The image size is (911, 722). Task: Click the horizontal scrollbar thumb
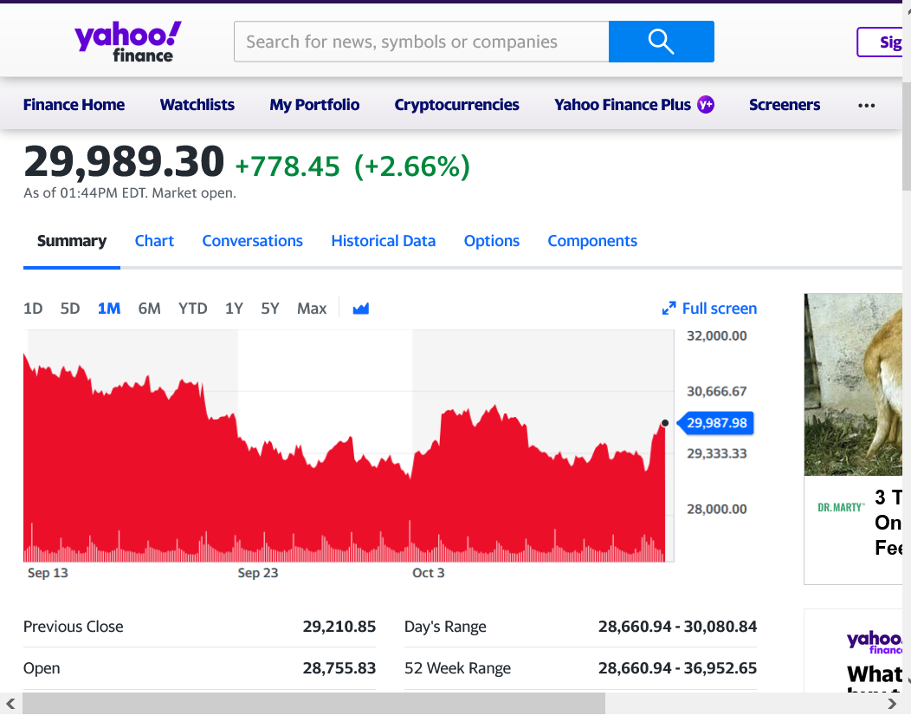(313, 704)
